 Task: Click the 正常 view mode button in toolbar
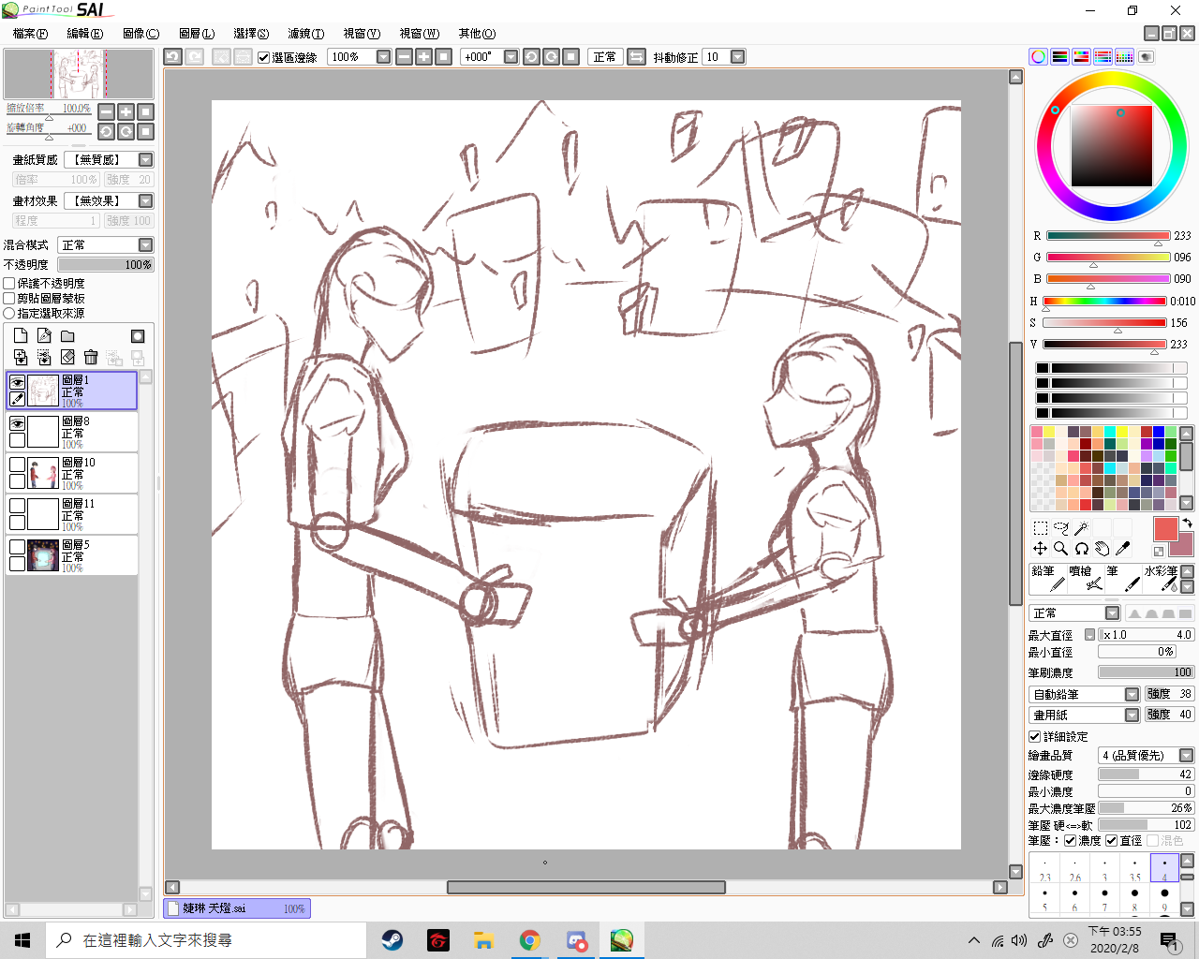[x=604, y=57]
